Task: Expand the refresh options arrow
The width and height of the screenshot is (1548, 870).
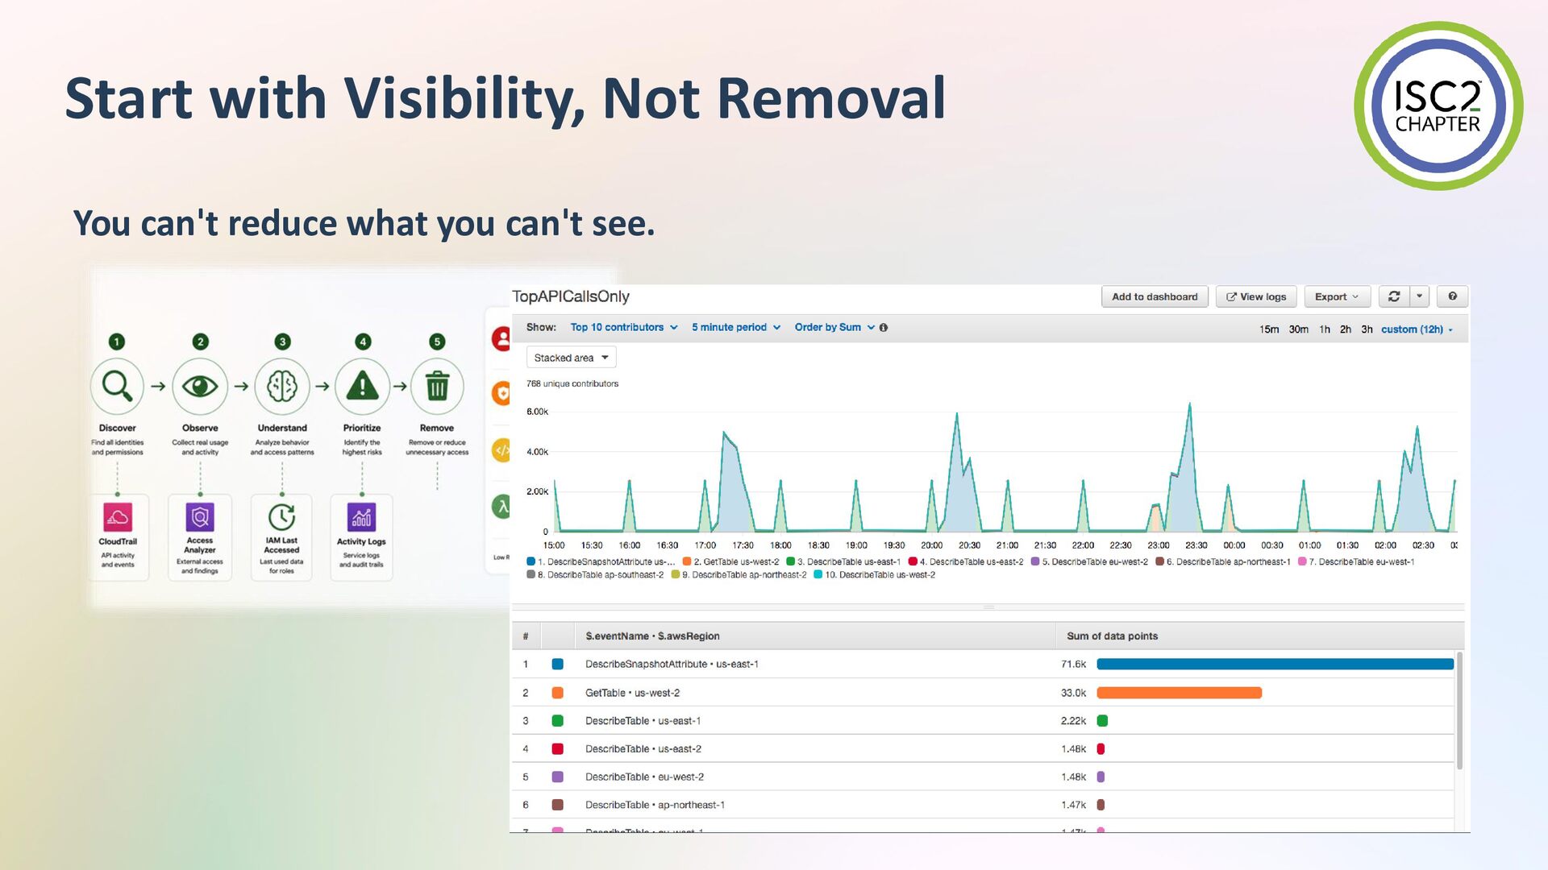Action: (1419, 296)
